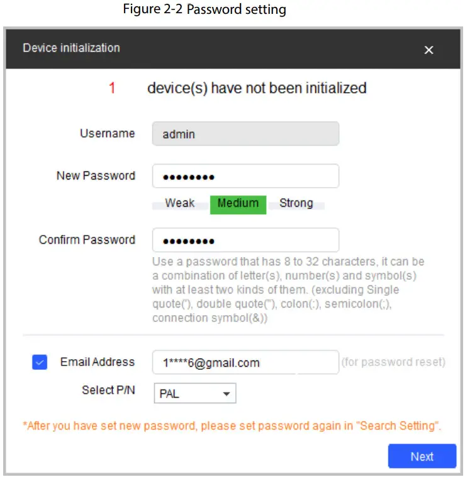Click the Weak password strength segment

tap(180, 204)
